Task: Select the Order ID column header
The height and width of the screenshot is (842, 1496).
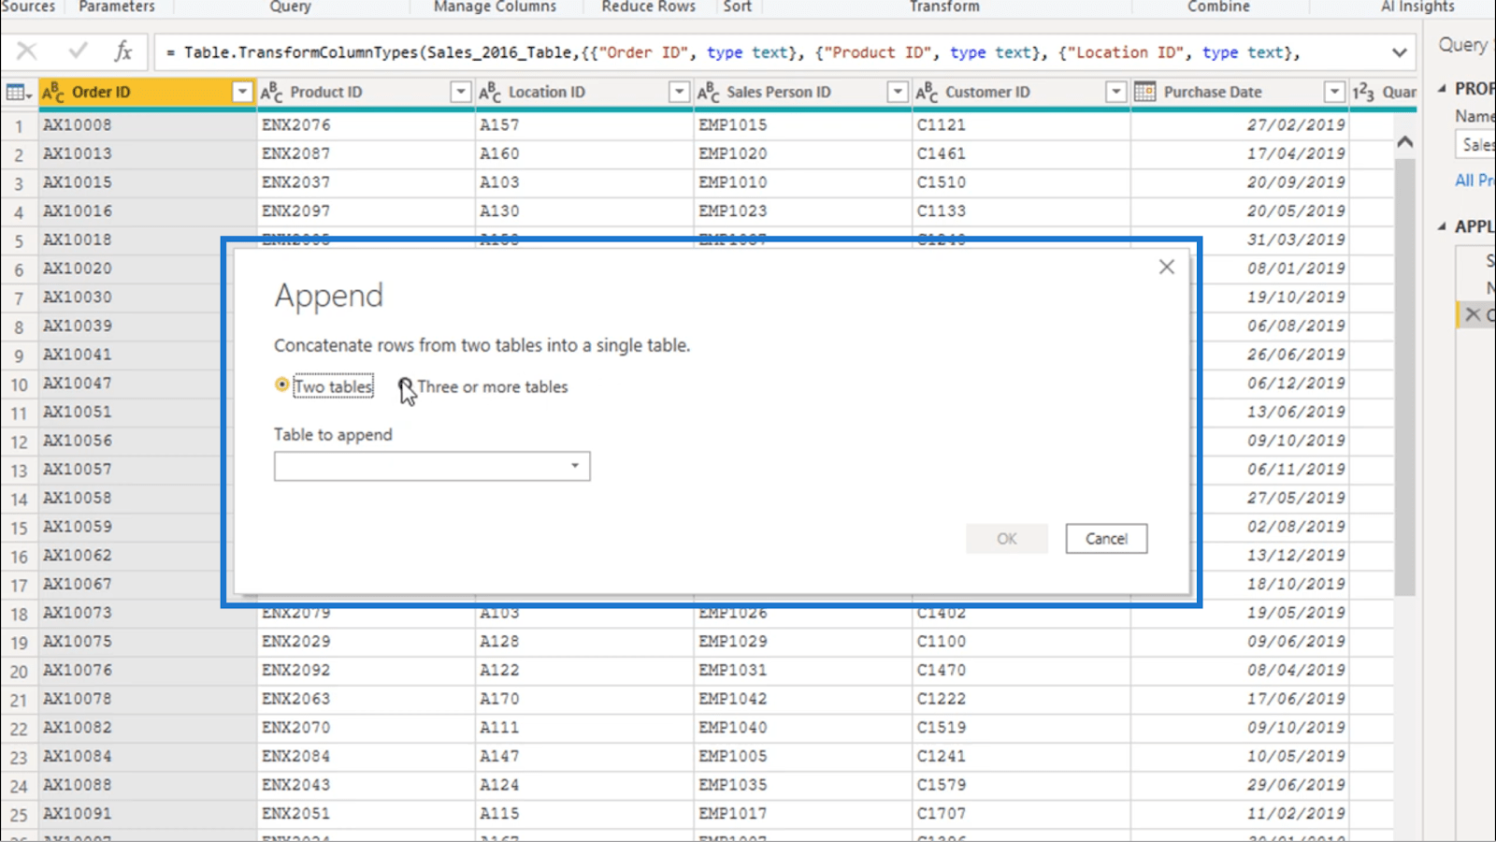Action: click(x=147, y=92)
